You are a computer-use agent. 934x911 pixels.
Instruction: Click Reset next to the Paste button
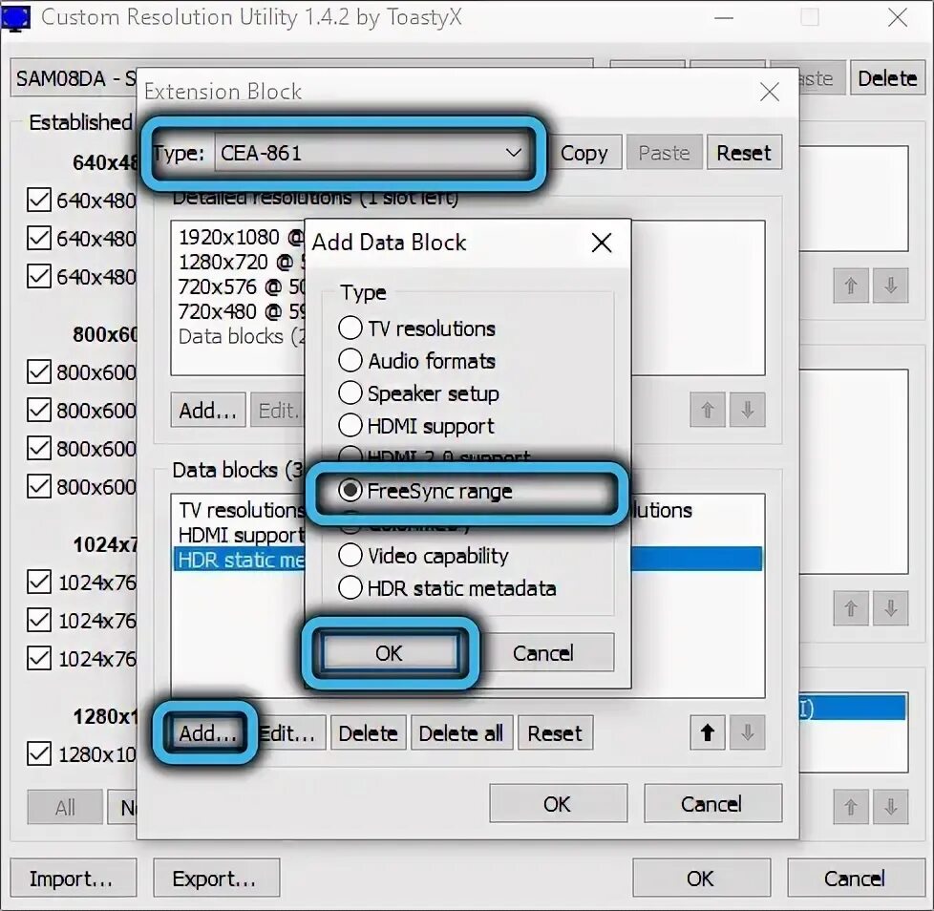tap(744, 153)
